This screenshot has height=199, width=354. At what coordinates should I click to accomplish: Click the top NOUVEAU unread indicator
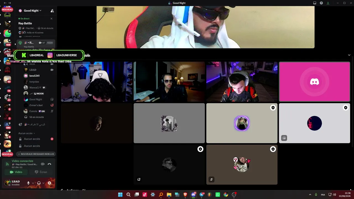7,10
